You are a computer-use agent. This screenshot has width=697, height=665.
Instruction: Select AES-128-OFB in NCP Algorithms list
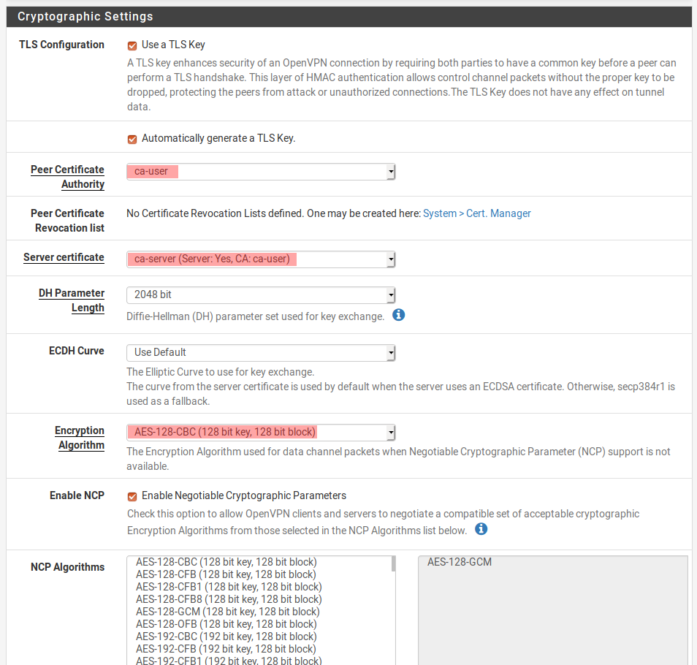click(x=226, y=624)
